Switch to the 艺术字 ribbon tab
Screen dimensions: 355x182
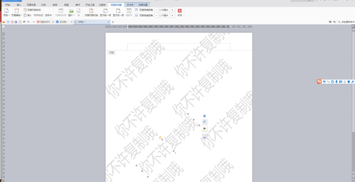pyautogui.click(x=130, y=5)
